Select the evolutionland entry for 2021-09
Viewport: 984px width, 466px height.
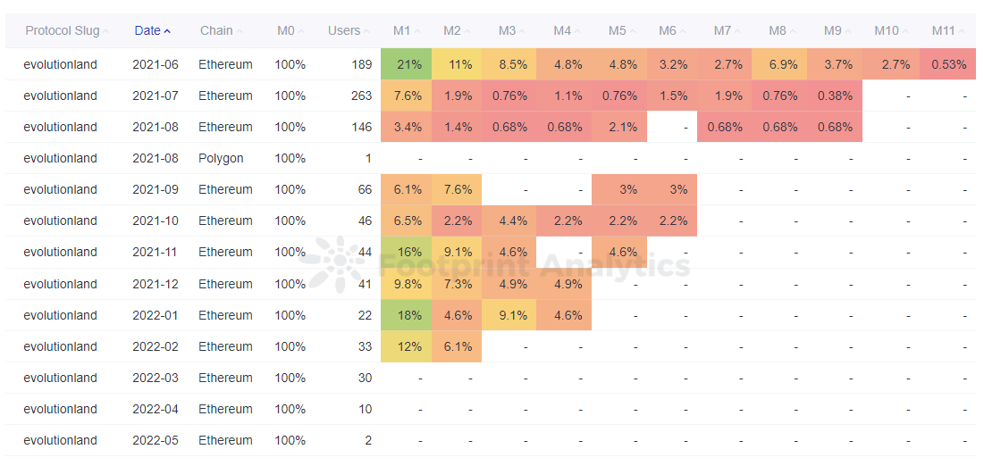(60, 189)
